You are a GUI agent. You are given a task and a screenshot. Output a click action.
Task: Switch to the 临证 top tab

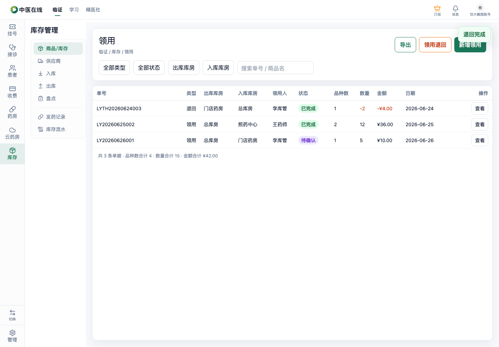click(58, 10)
